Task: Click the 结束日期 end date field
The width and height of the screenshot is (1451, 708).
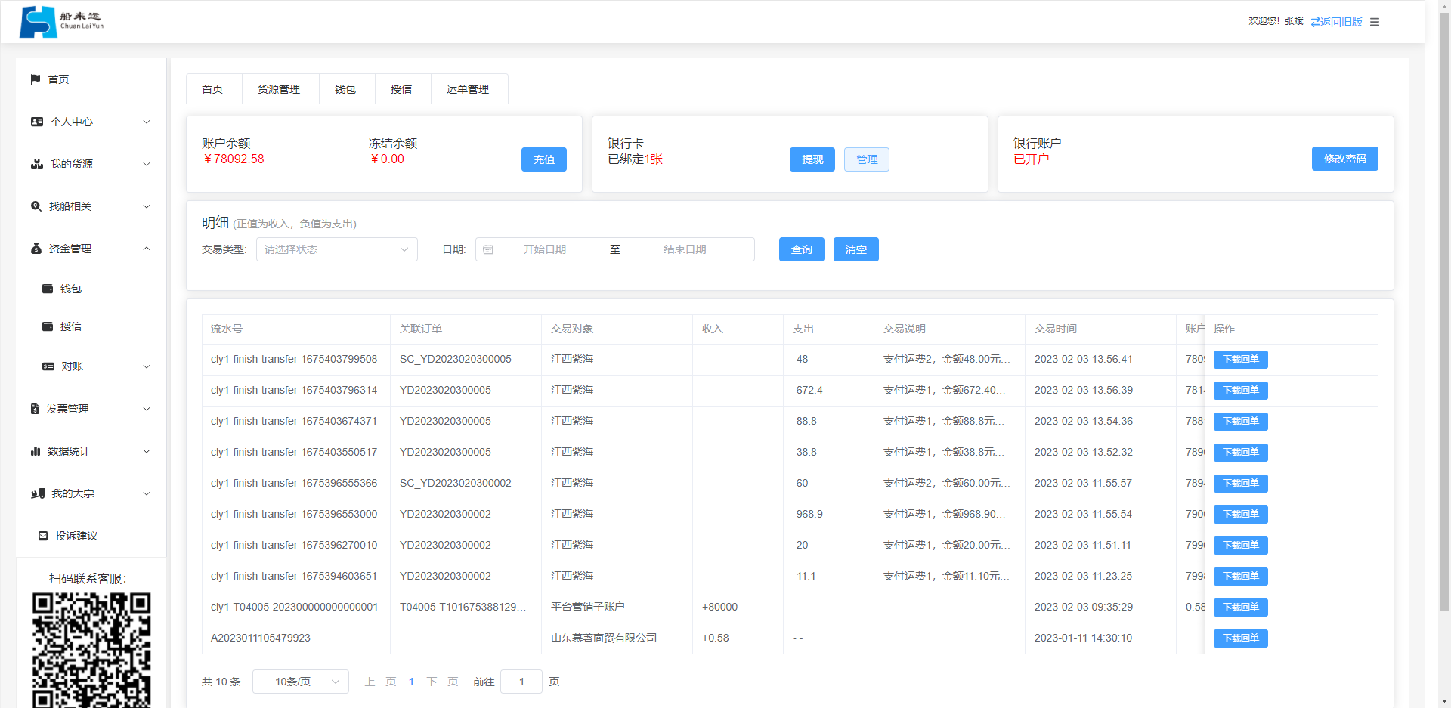Action: pos(685,249)
